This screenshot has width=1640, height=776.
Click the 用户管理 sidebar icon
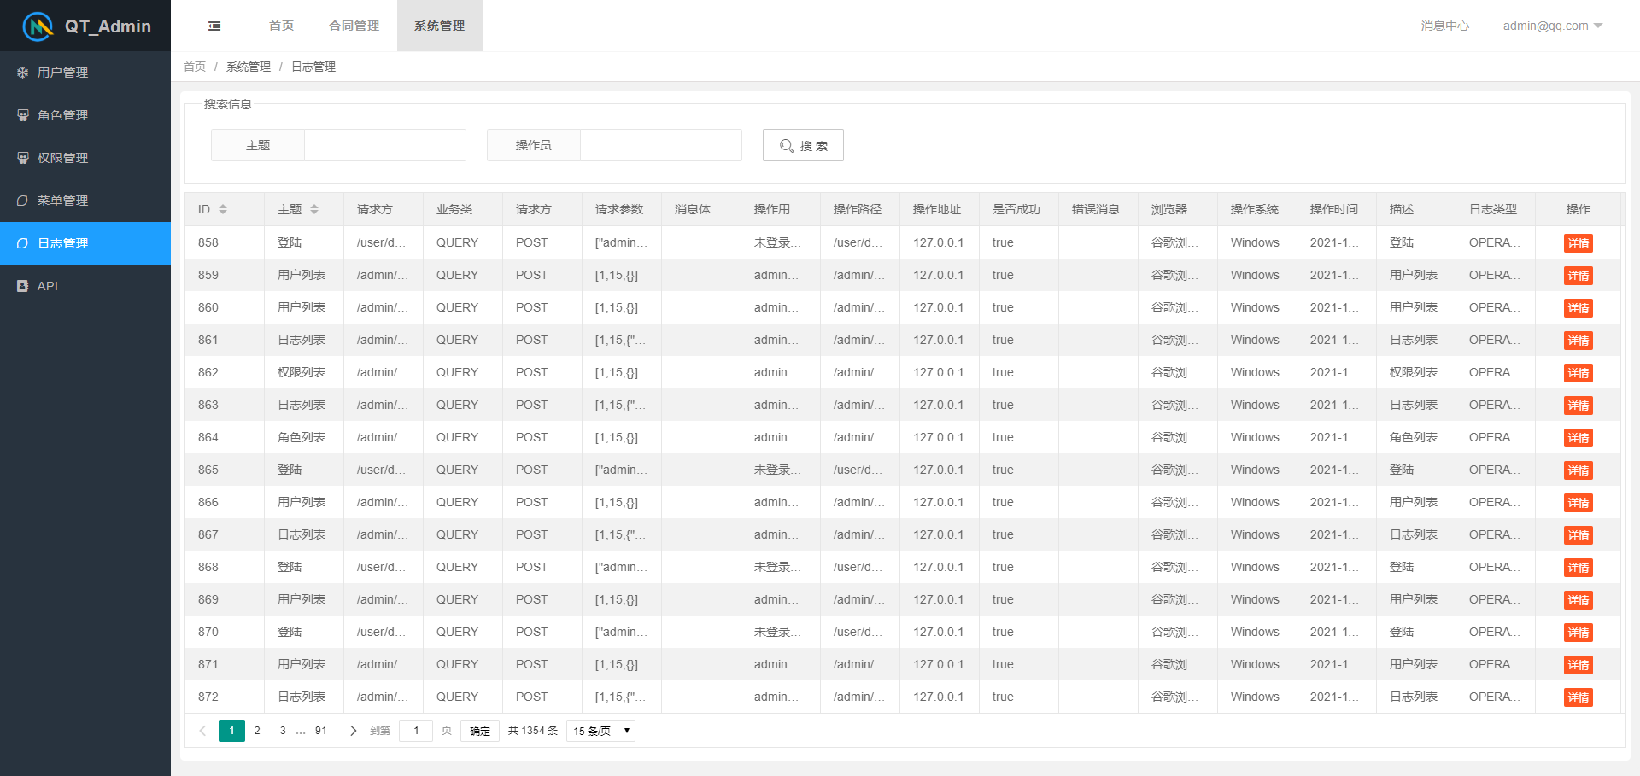coord(23,73)
